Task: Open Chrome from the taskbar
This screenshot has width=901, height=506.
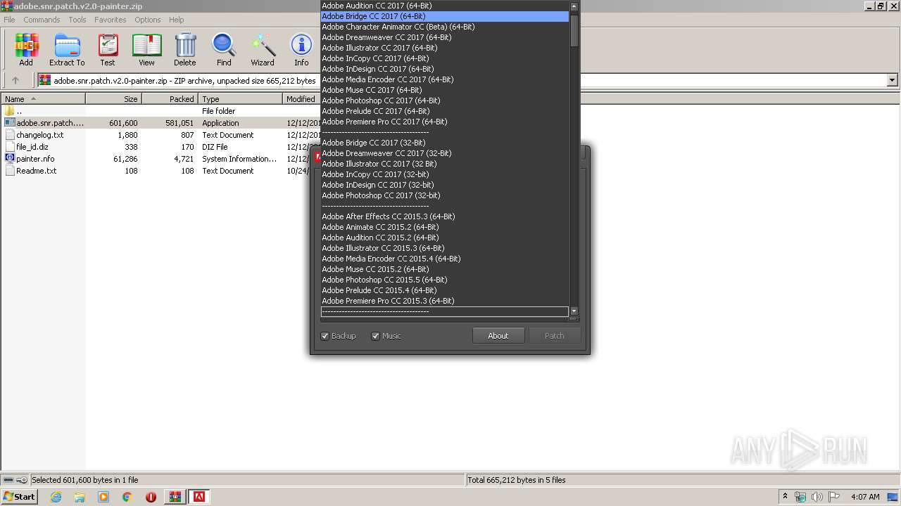Action: (127, 497)
